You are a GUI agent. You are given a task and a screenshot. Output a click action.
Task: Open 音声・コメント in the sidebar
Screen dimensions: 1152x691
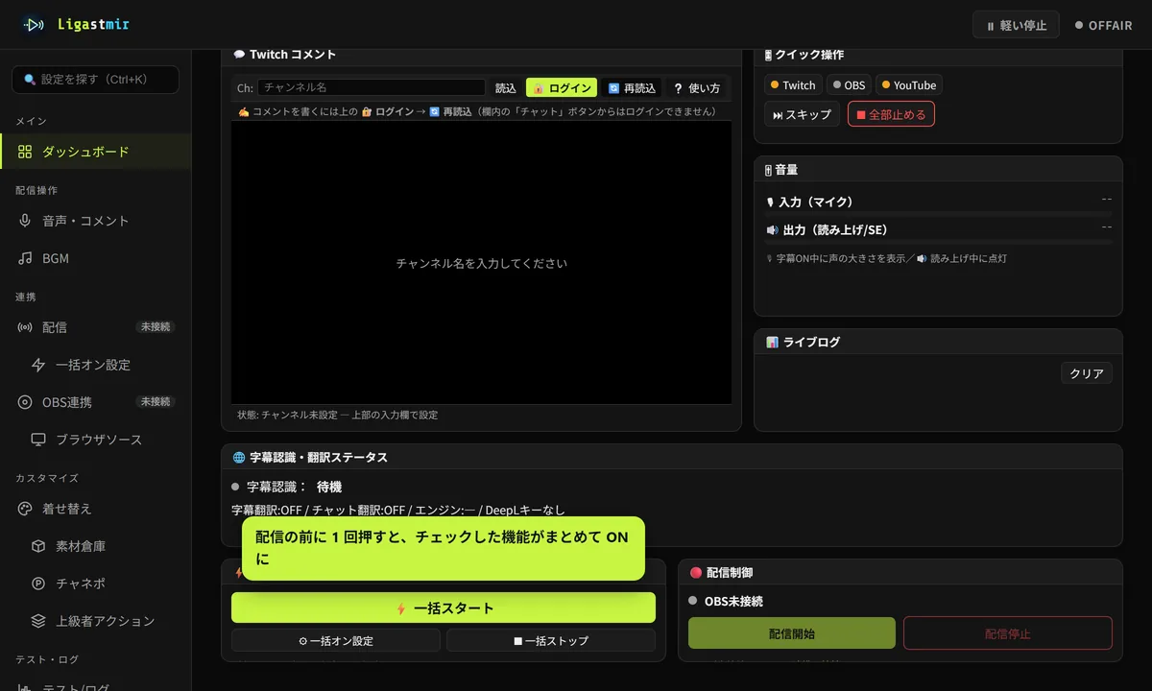click(96, 221)
